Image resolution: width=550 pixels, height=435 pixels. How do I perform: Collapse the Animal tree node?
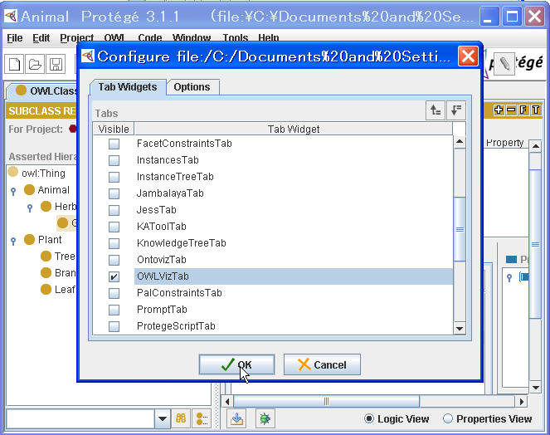(13, 191)
